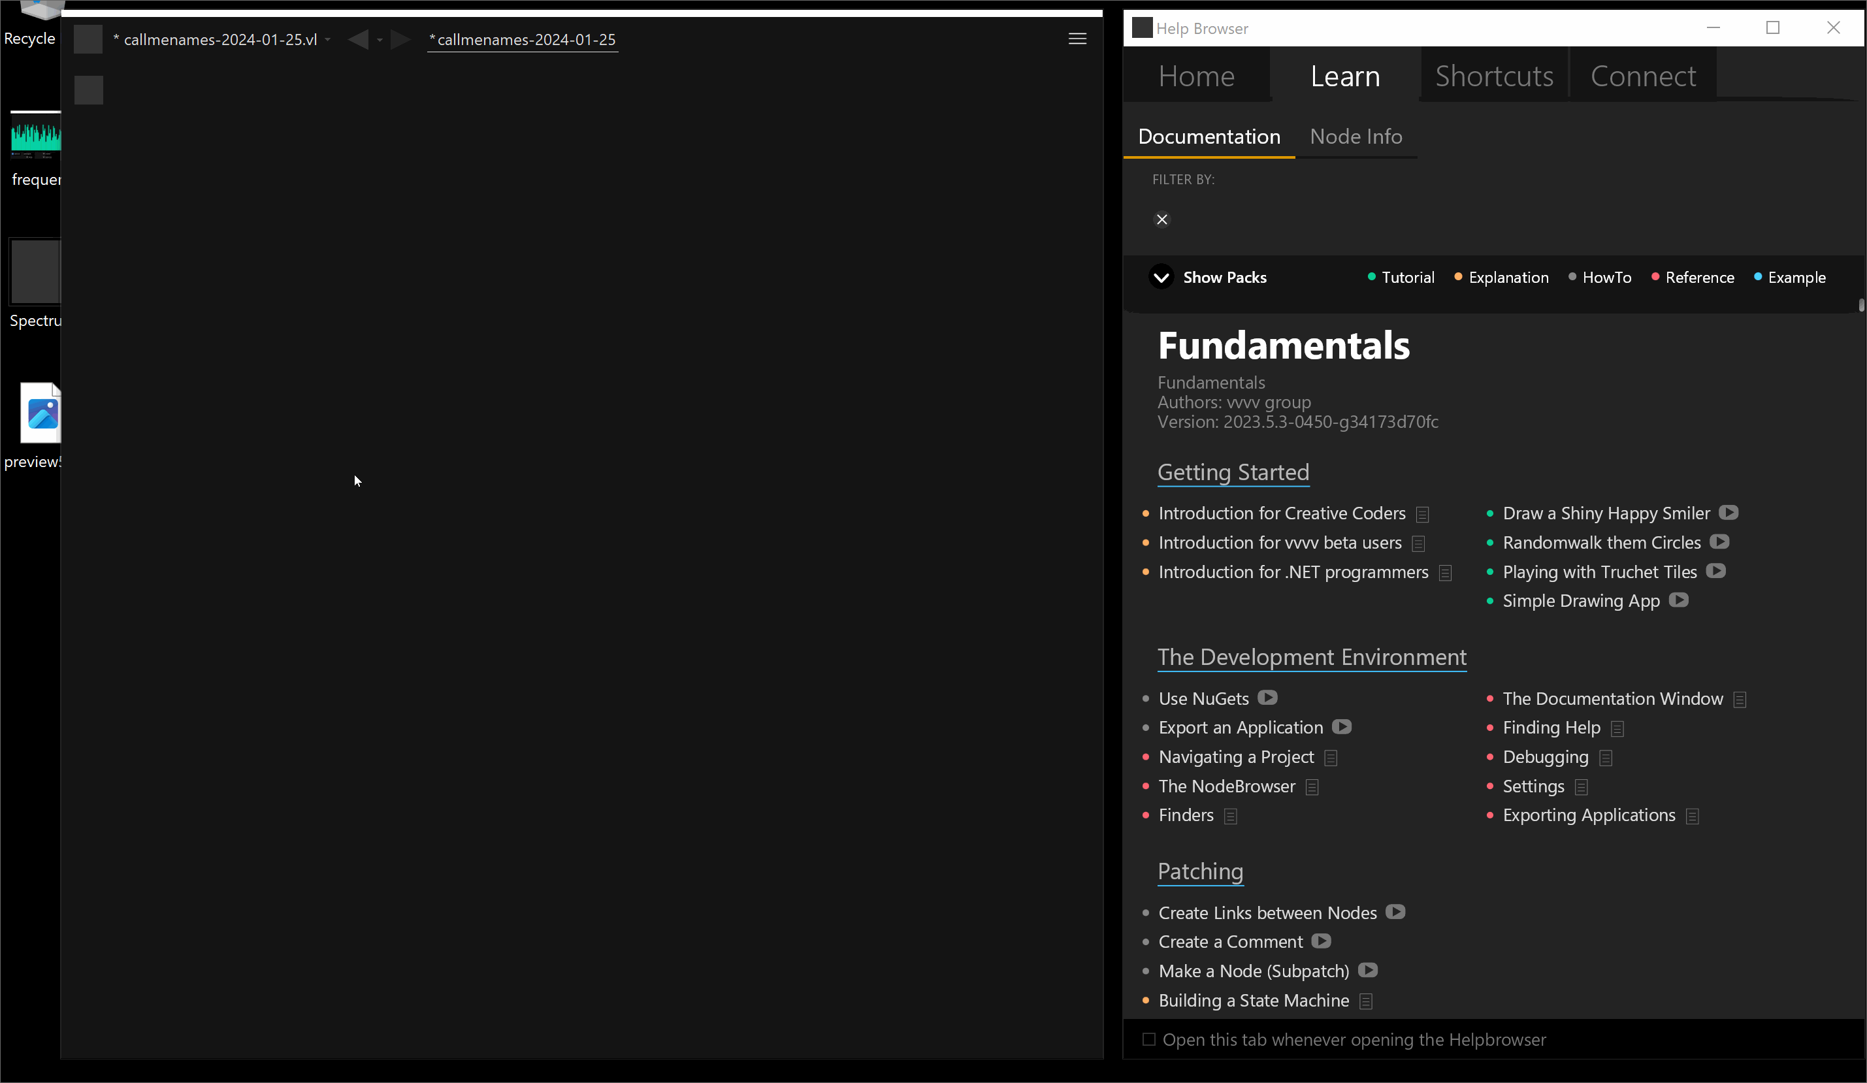
Task: Click video icon next to Simple Drawing App
Action: click(1679, 600)
